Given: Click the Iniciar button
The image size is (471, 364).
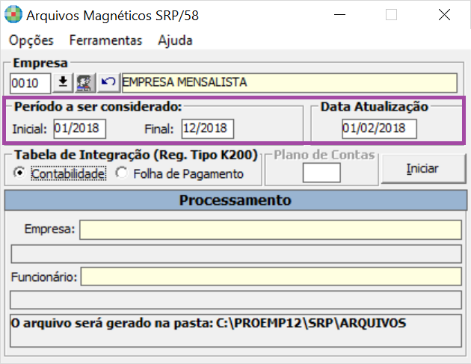Looking at the screenshot, I should [x=423, y=168].
